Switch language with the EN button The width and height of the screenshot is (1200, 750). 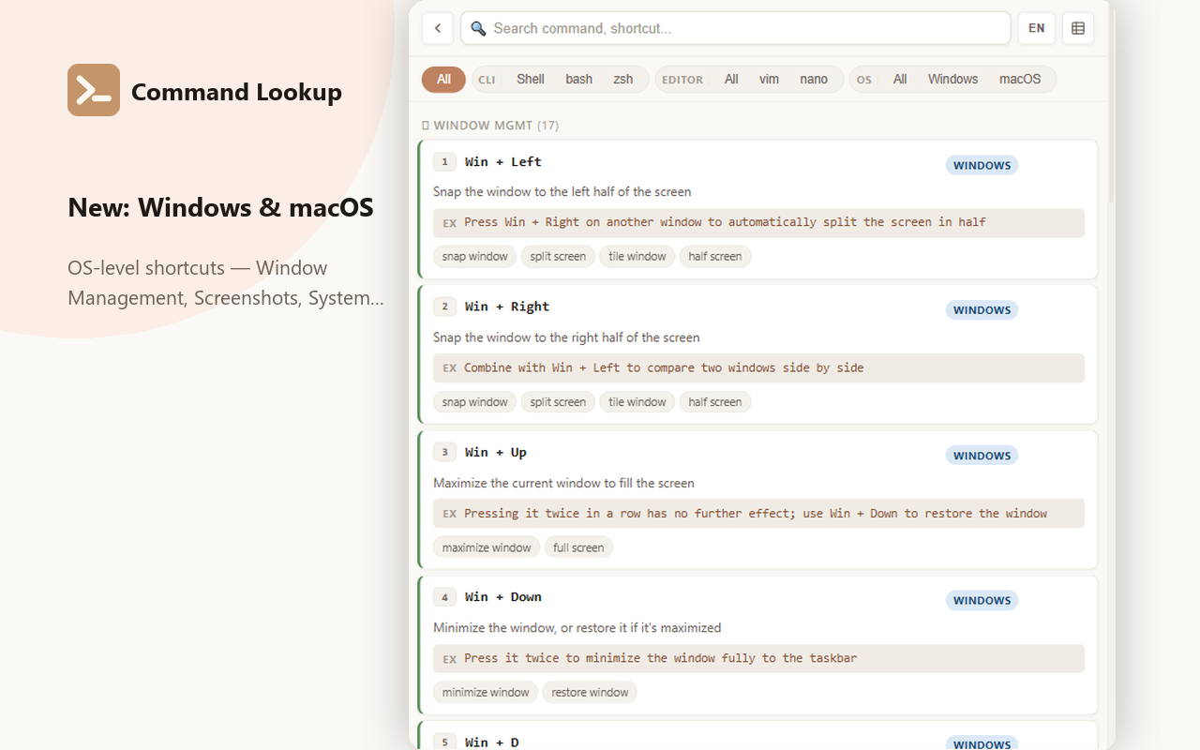[1037, 28]
